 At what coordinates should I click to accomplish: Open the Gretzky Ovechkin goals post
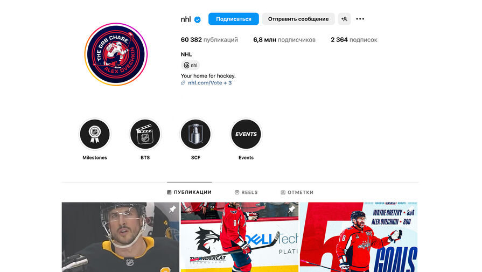click(359, 237)
